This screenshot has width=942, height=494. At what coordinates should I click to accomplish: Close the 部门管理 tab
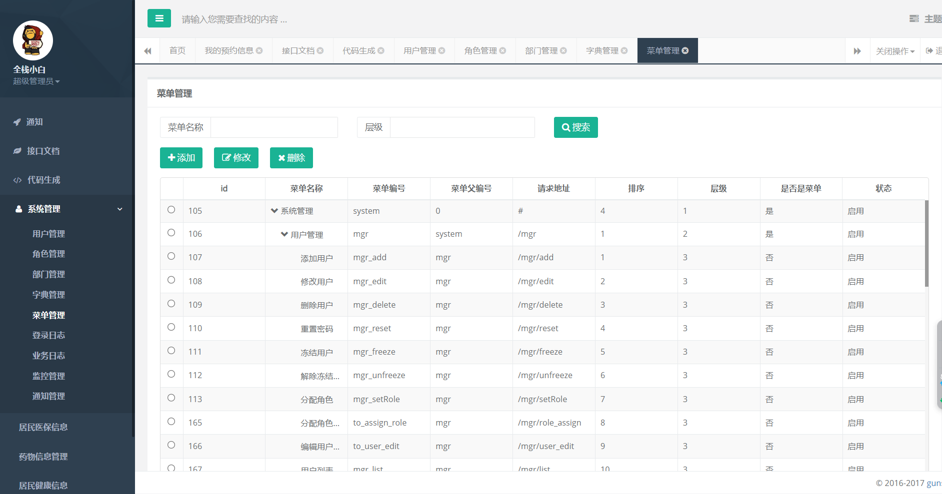(x=563, y=50)
